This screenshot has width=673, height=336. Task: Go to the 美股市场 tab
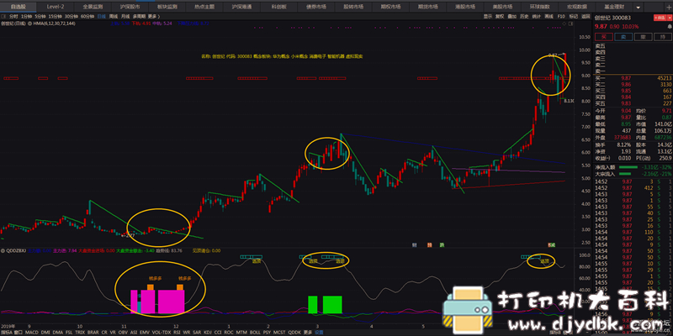(x=502, y=7)
